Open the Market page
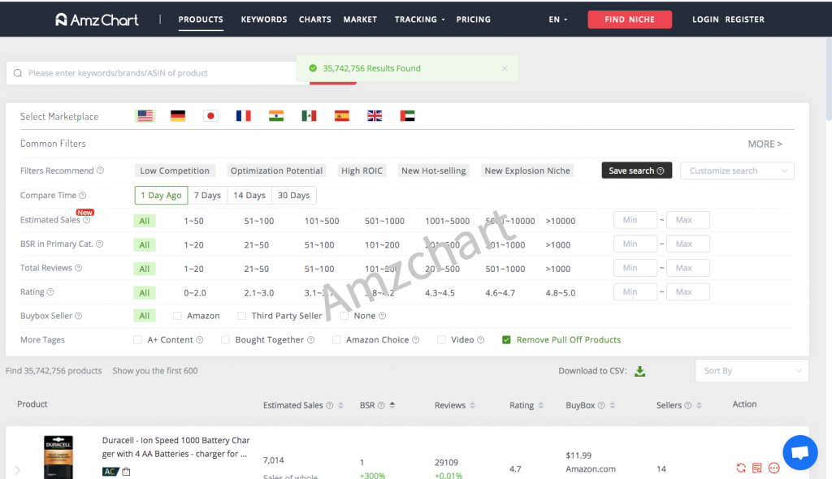The height and width of the screenshot is (479, 832). [360, 19]
